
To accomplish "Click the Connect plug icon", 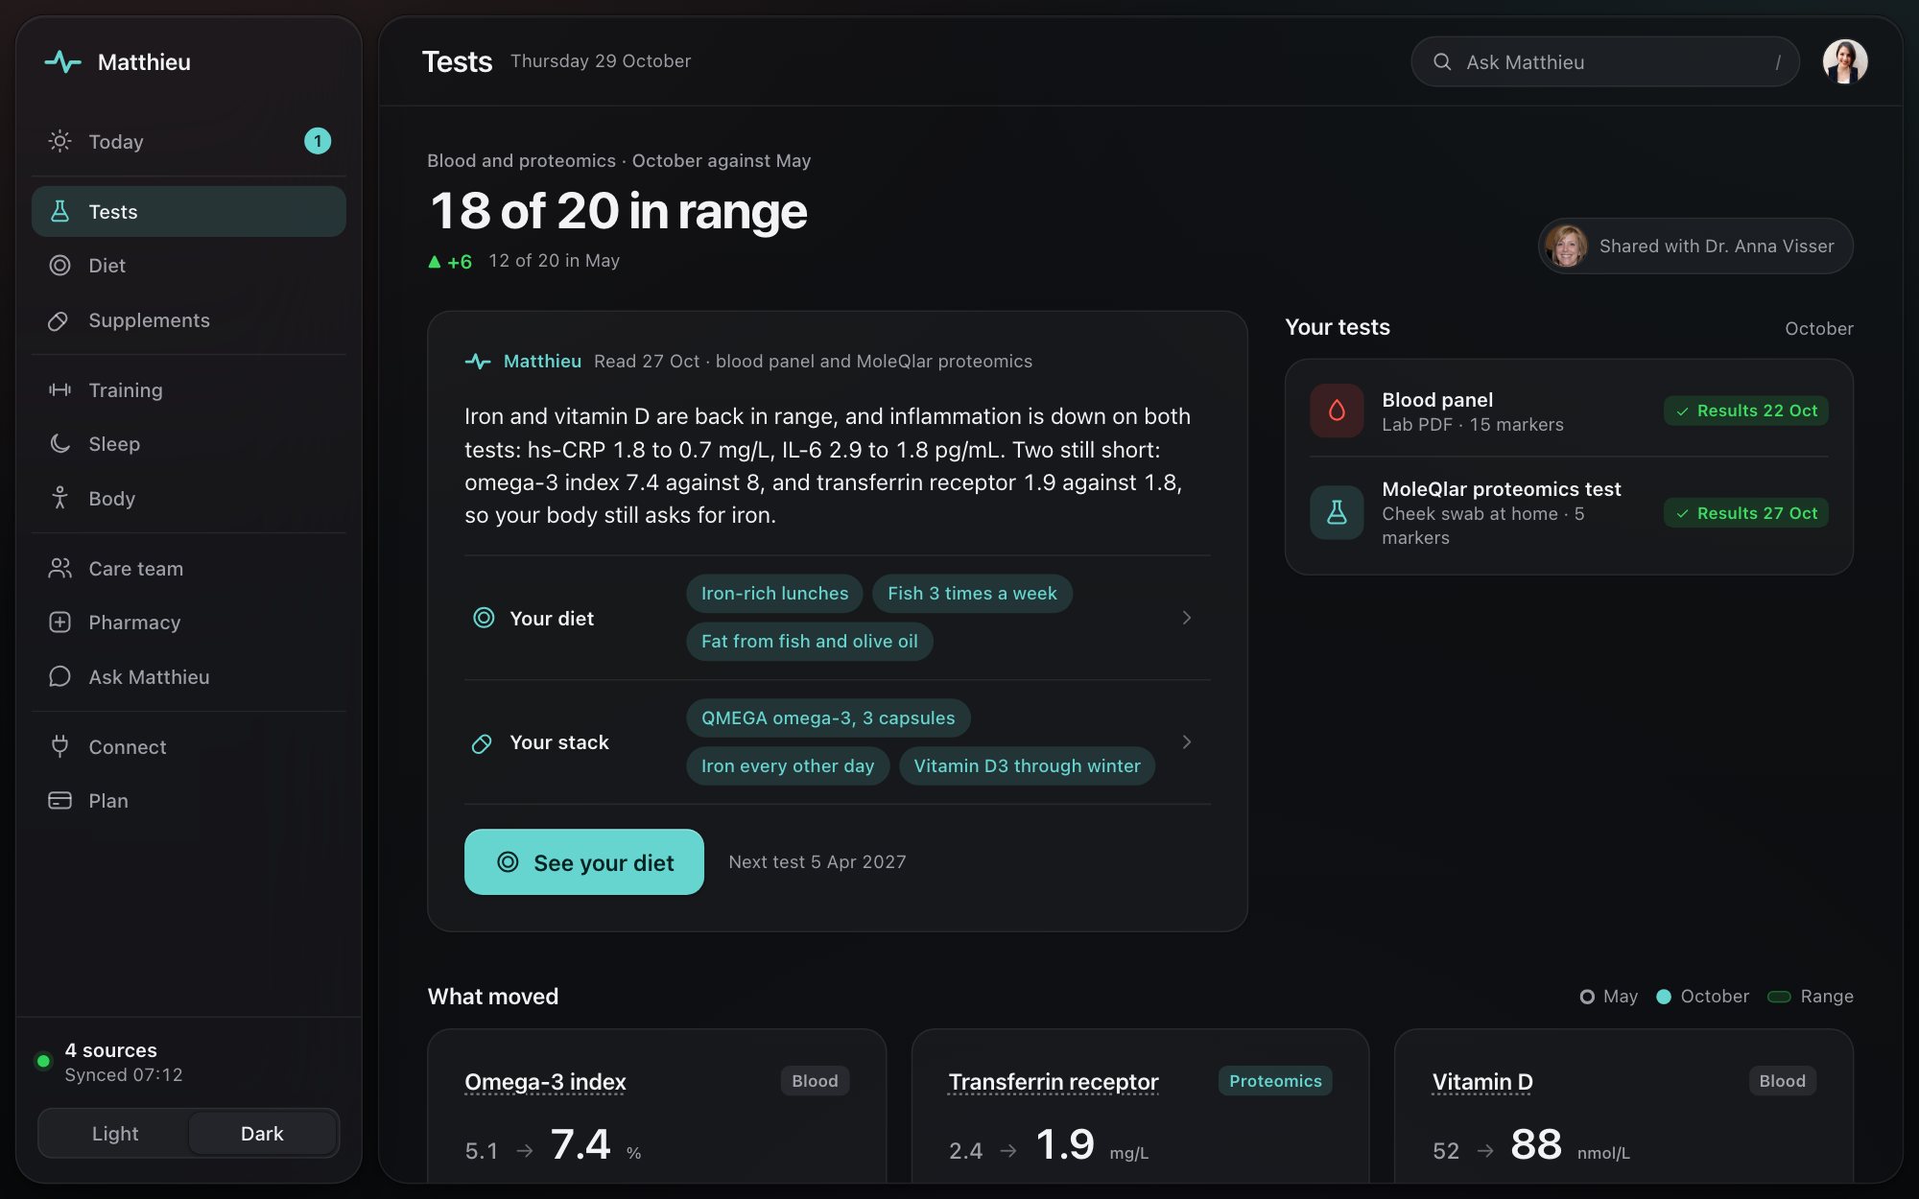I will click(x=59, y=746).
